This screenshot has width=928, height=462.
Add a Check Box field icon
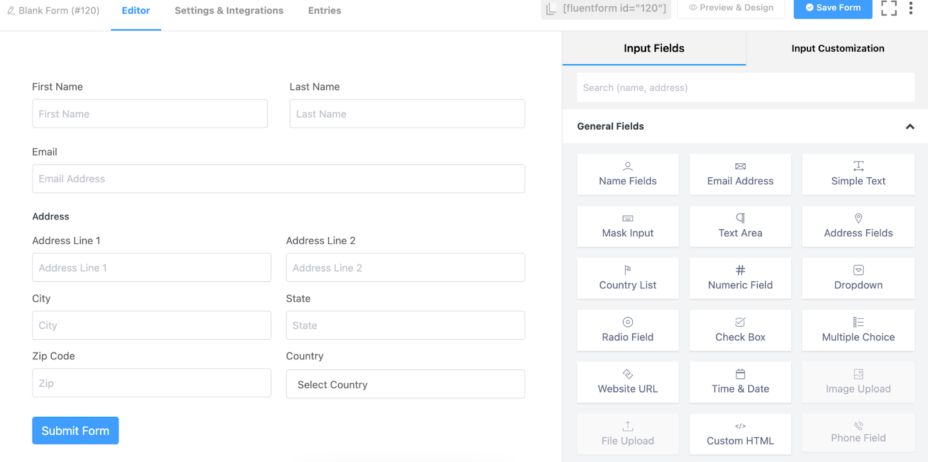tap(740, 322)
